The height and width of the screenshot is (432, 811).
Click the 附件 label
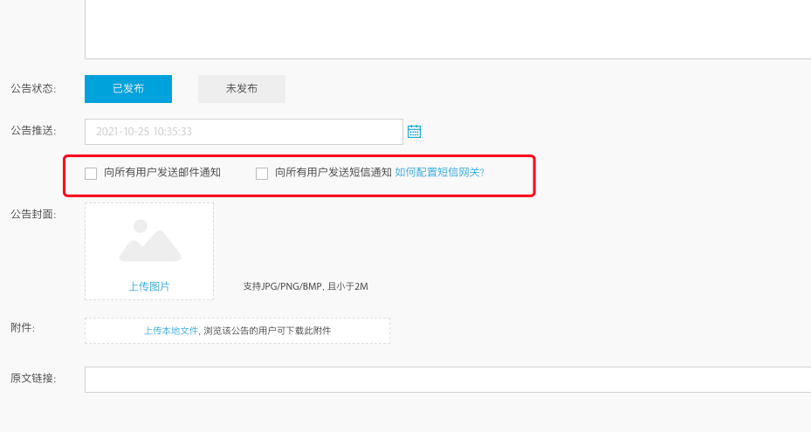(x=23, y=327)
